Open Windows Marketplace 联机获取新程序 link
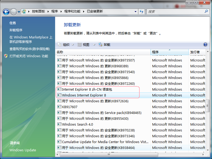The width and height of the screenshot is (212, 159). pos(31,39)
